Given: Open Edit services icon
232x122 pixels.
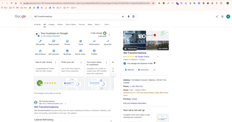Looking at the screenshot, I should coord(54,51).
